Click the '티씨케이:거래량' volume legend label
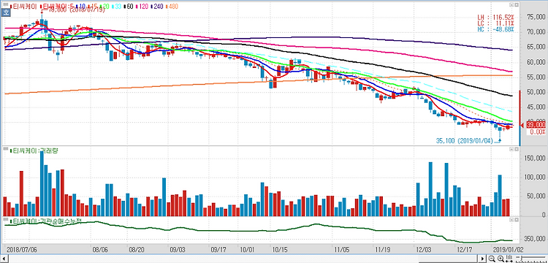 [34, 151]
